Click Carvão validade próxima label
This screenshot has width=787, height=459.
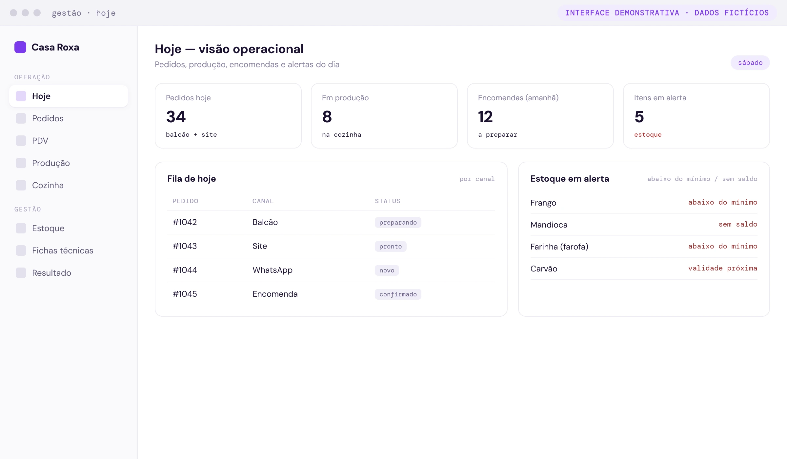[723, 268]
